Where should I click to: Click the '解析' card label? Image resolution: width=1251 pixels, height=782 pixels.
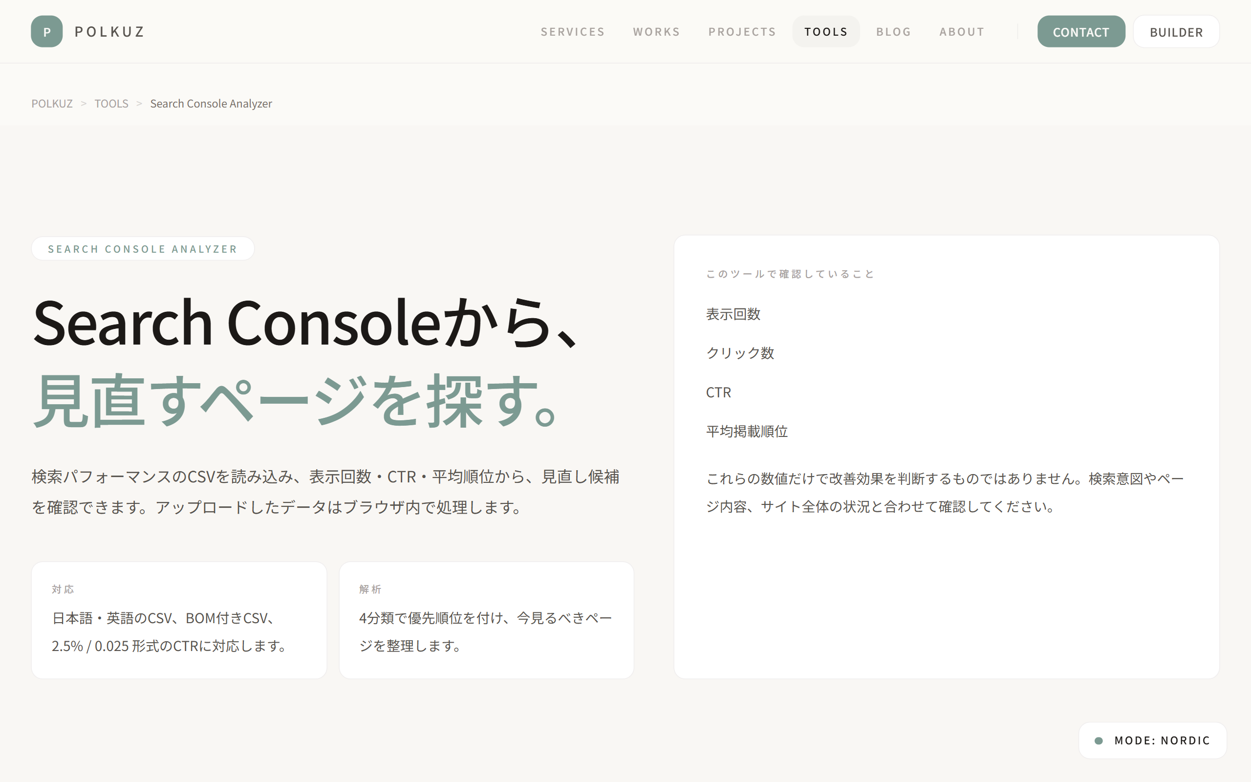pyautogui.click(x=370, y=589)
